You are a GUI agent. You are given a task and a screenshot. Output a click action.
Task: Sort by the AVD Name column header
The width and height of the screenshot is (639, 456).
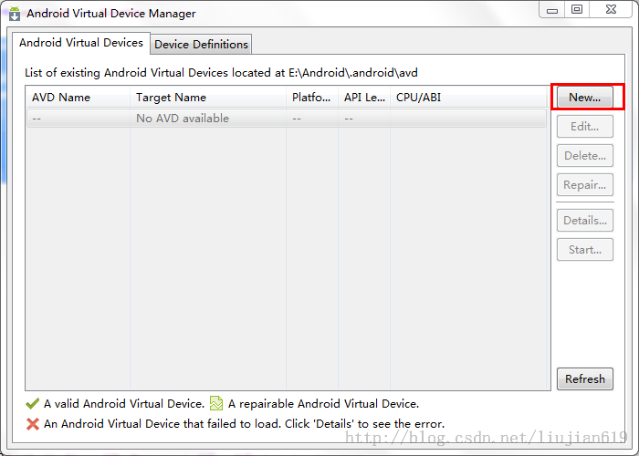(78, 98)
